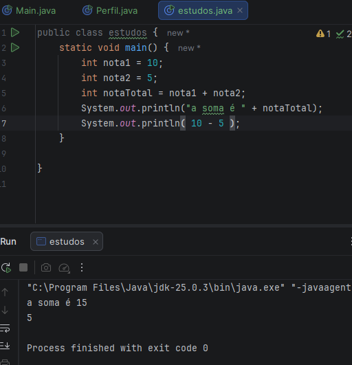
Task: Place cursor on line 7 println statement
Action: 160,123
